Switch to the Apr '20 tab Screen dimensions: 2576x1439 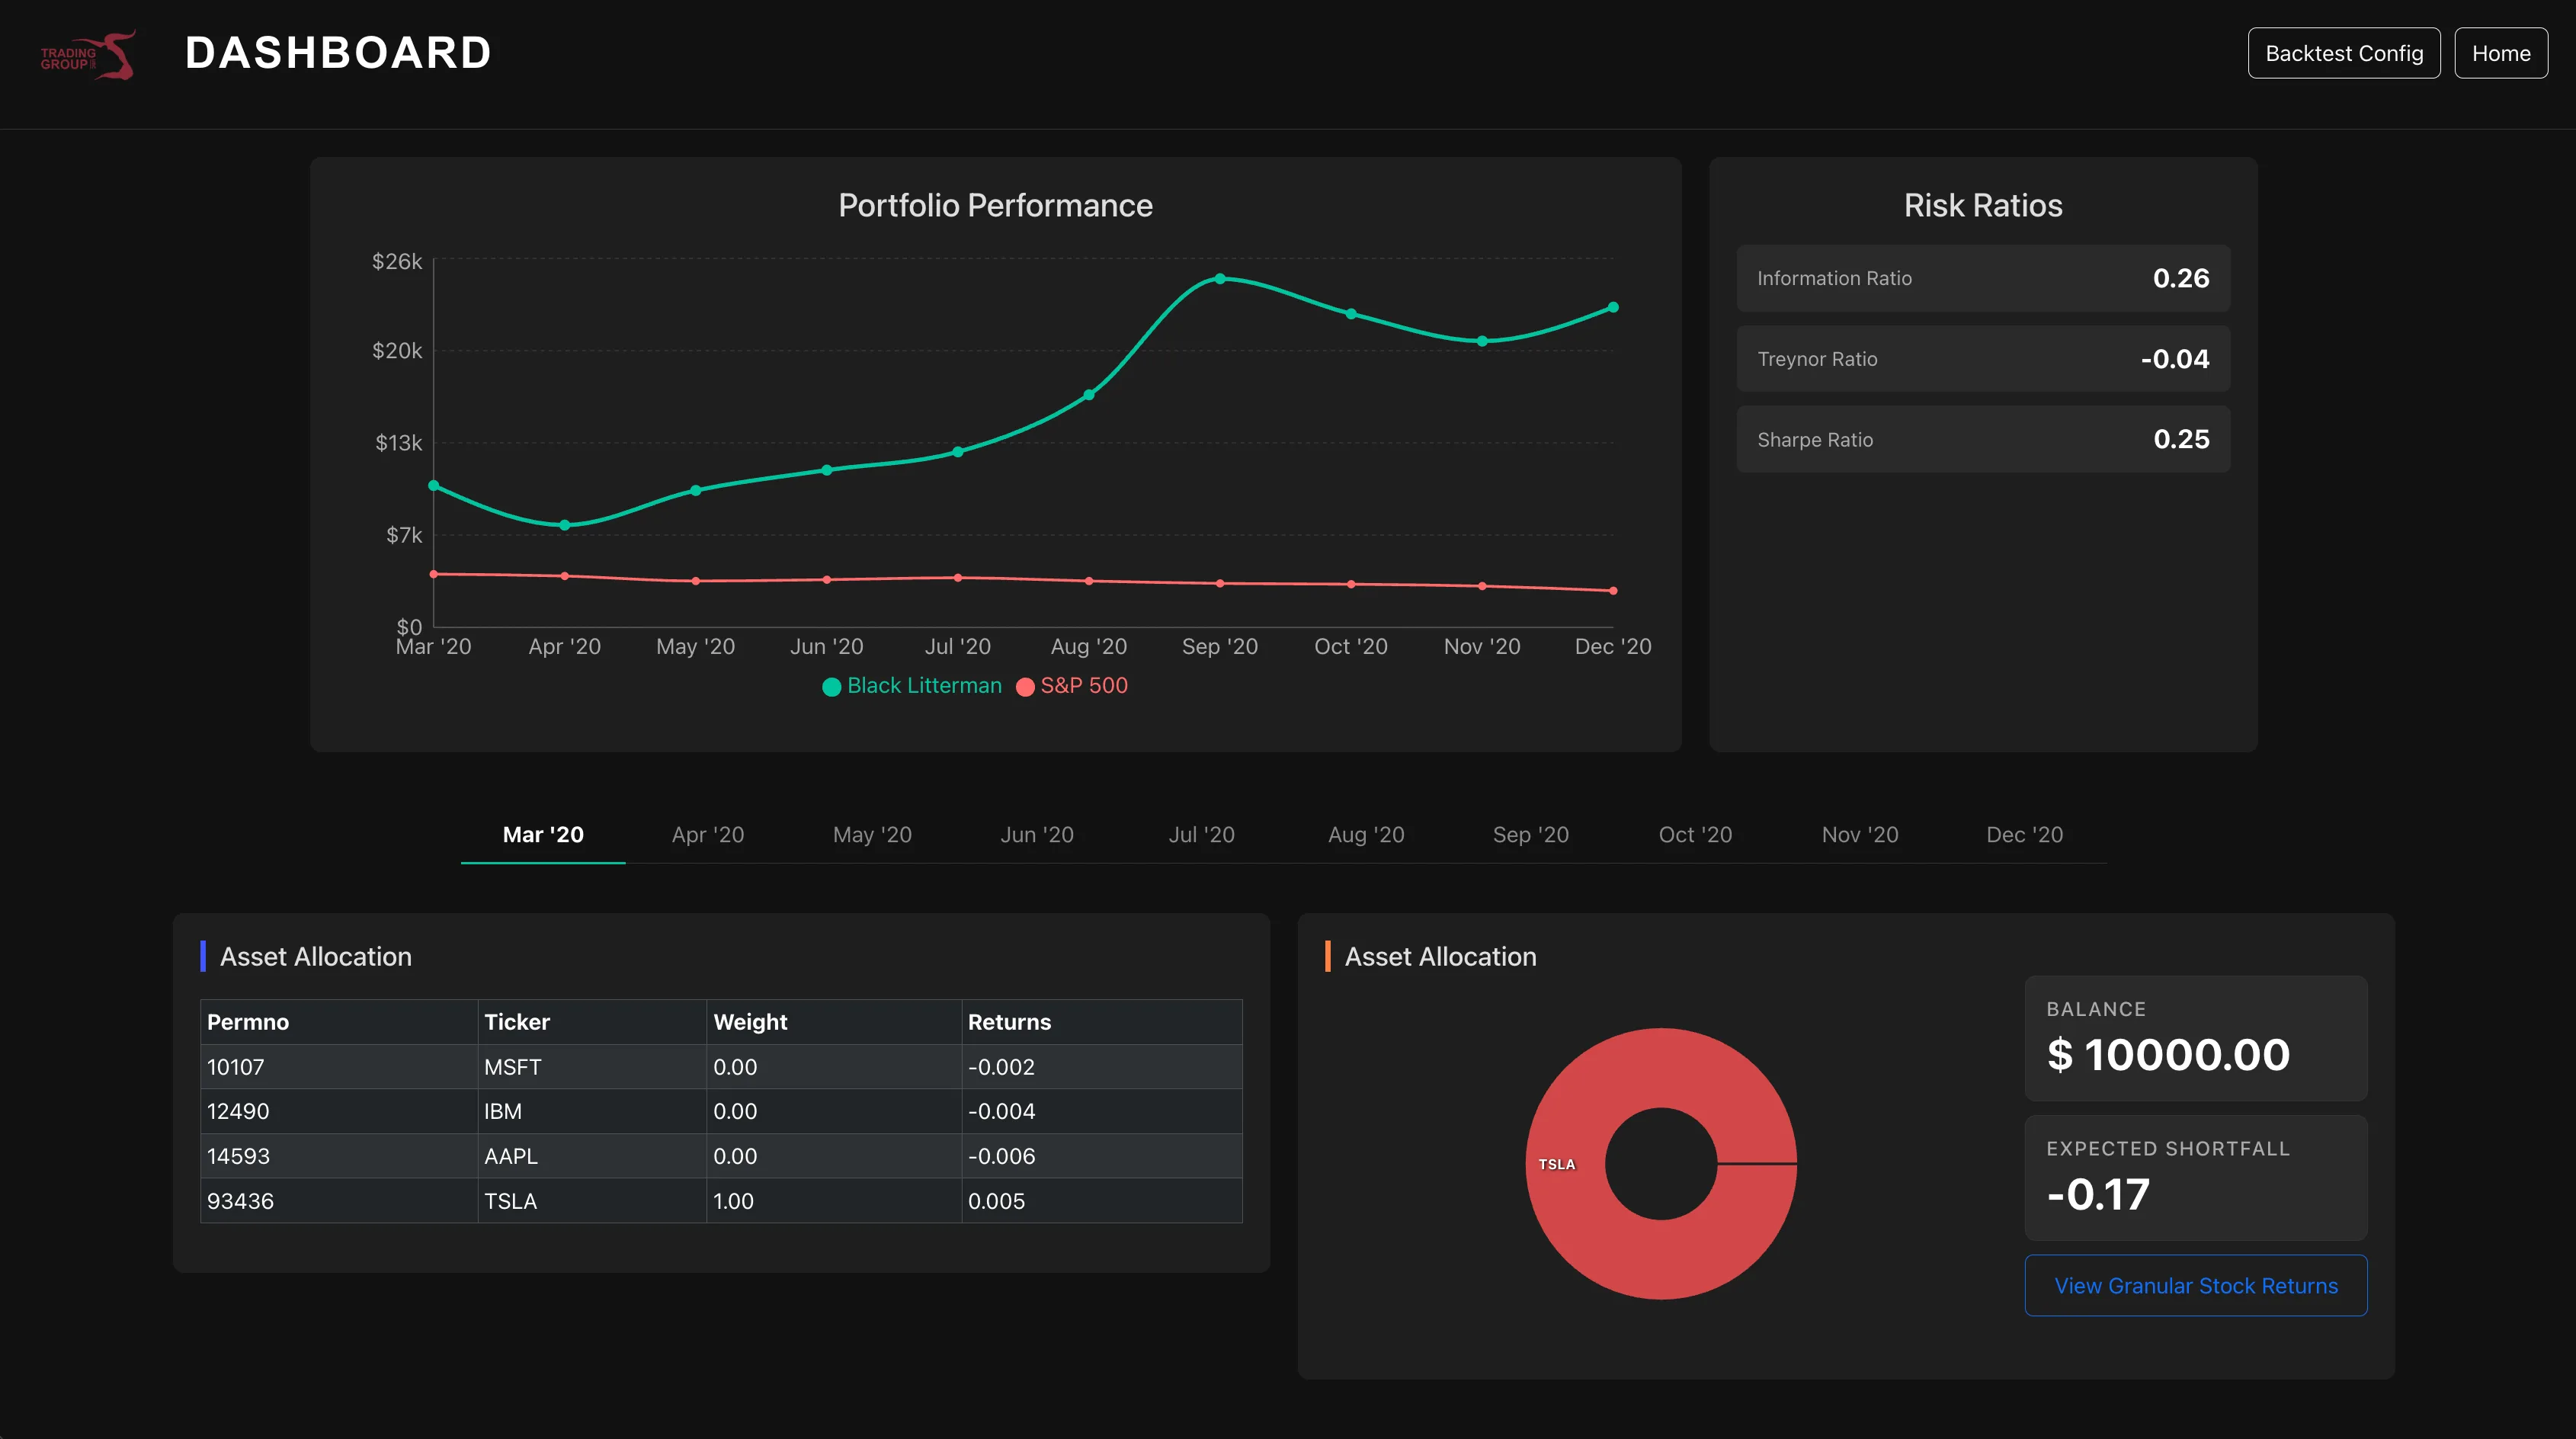pos(708,835)
